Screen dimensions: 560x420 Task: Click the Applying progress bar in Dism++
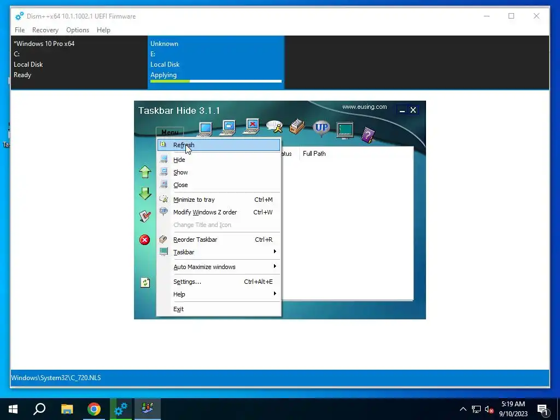[215, 81]
